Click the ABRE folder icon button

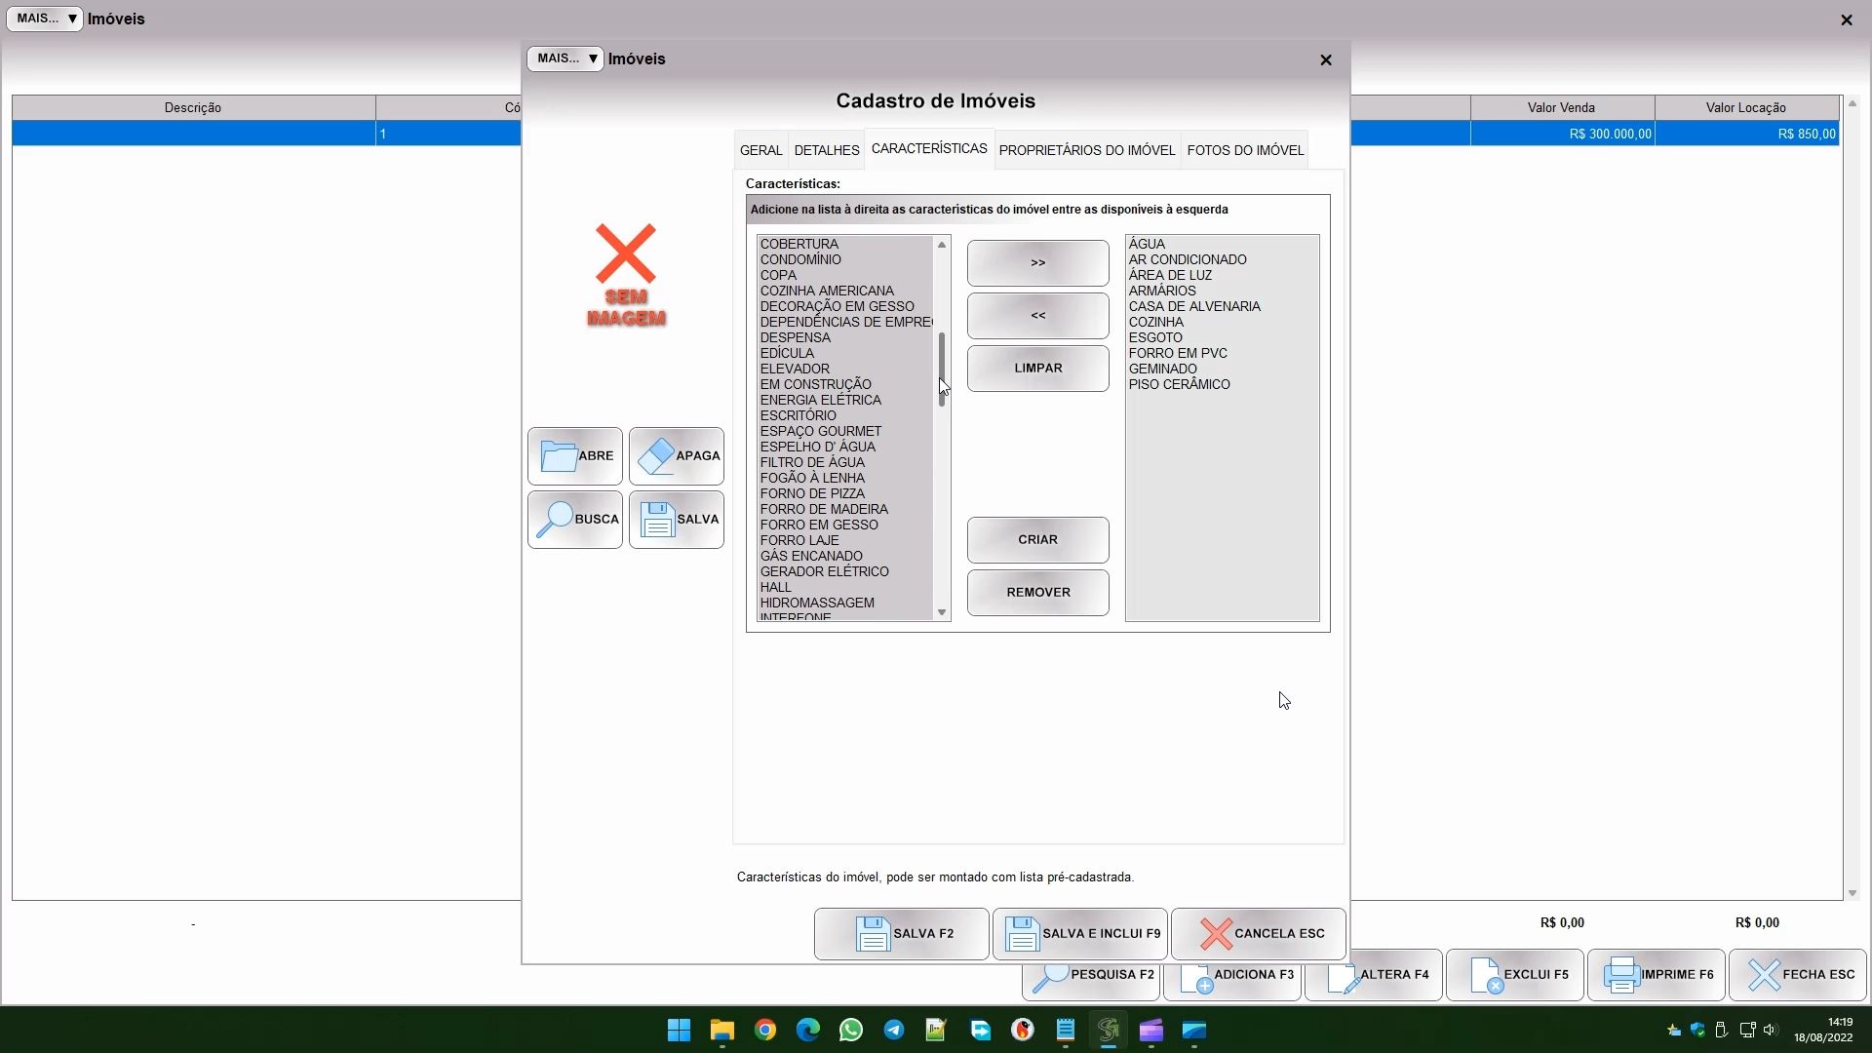tap(574, 456)
